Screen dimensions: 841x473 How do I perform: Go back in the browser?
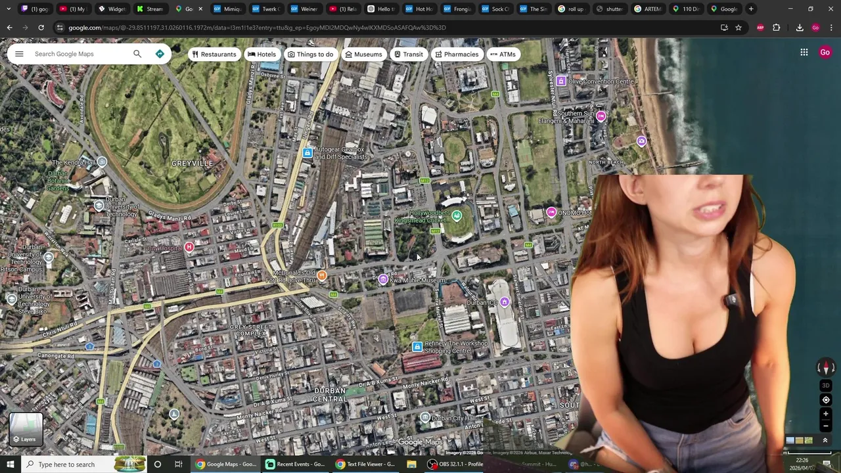9,28
